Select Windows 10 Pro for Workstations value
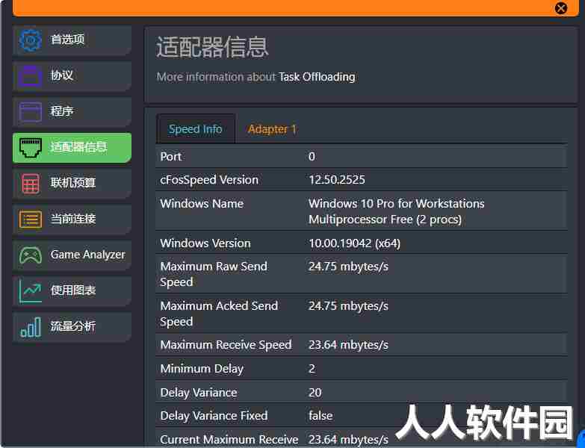585x448 pixels. [x=396, y=211]
